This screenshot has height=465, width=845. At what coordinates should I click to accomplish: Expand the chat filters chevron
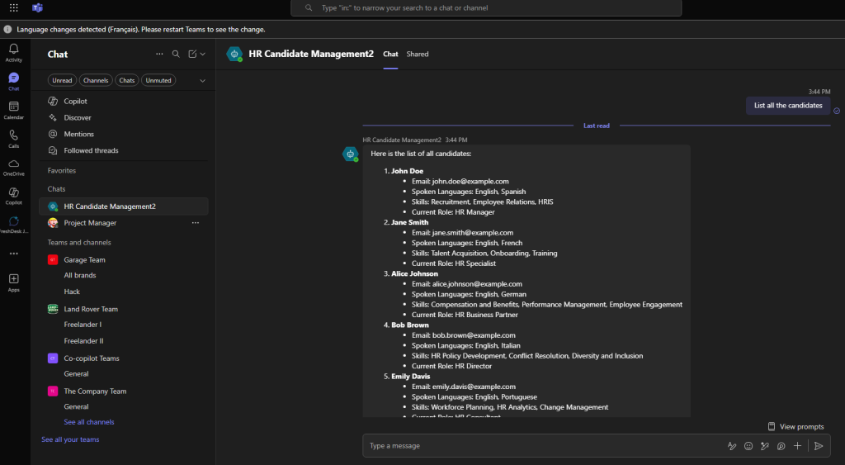202,80
